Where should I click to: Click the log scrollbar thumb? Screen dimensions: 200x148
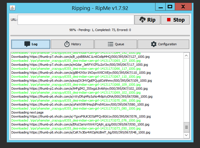(x=186, y=127)
